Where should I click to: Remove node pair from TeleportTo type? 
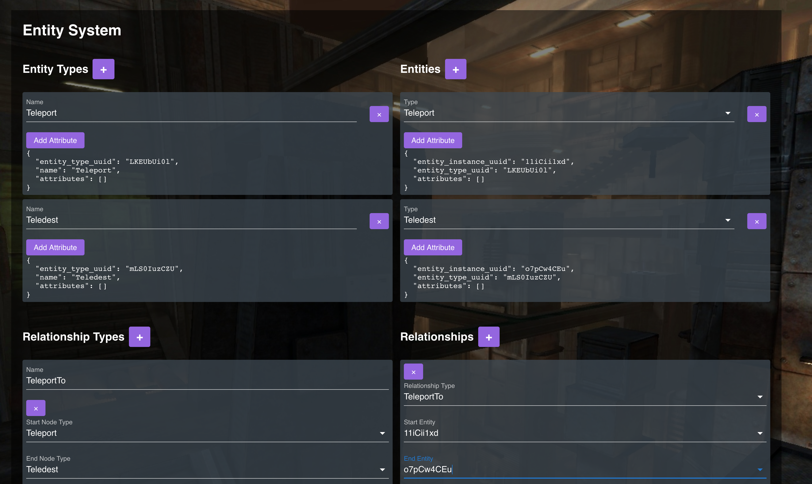click(x=36, y=408)
